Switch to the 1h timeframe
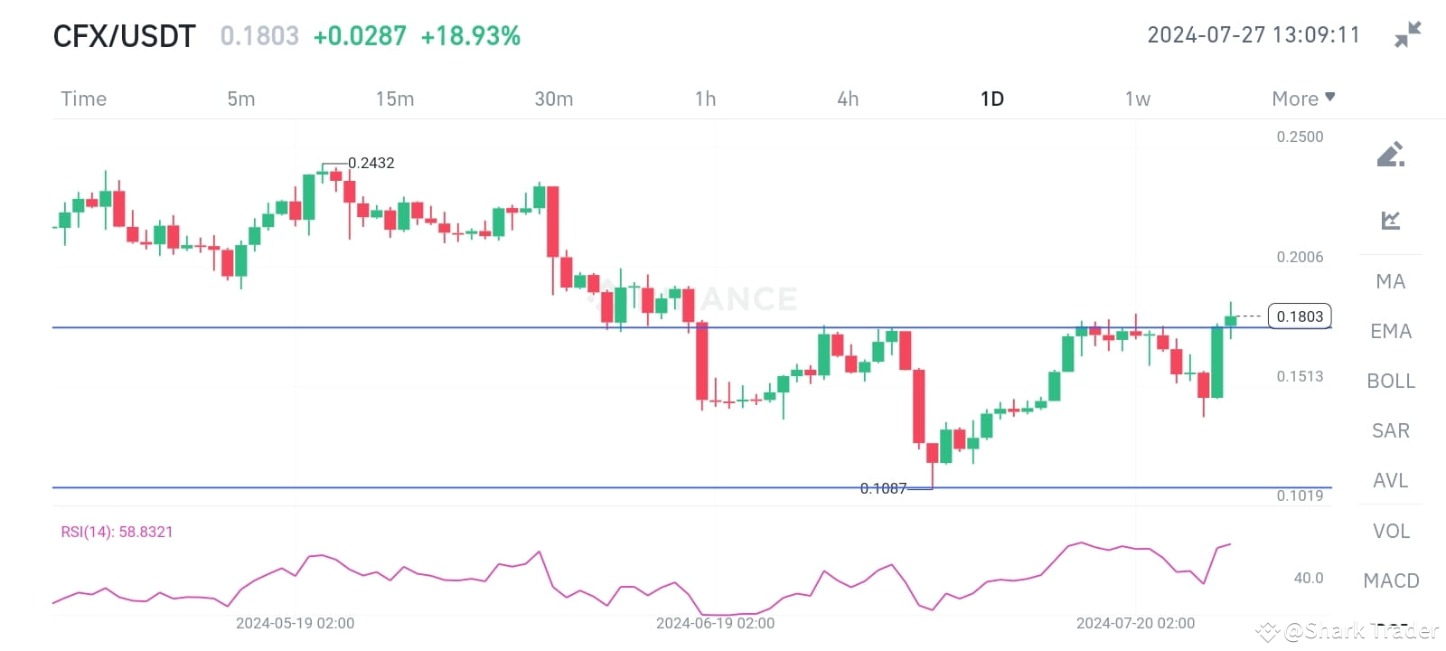The height and width of the screenshot is (651, 1446). (x=705, y=99)
